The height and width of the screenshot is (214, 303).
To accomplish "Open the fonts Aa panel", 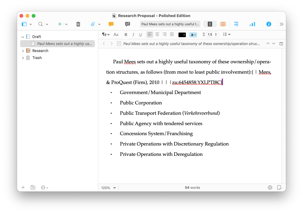I will [x=116, y=34].
